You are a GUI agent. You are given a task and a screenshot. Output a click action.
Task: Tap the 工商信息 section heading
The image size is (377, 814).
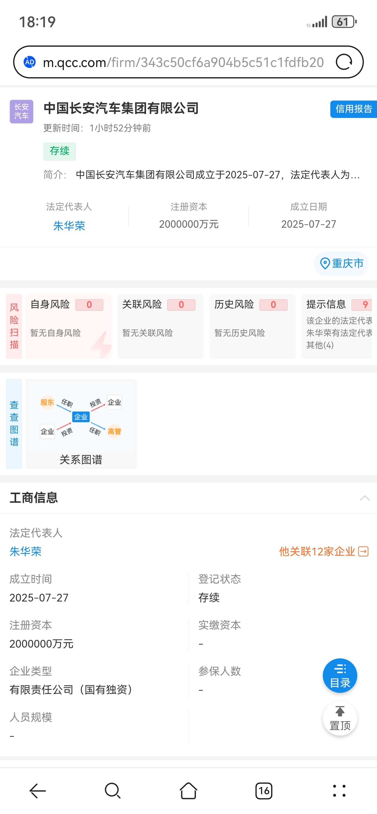pos(34,498)
